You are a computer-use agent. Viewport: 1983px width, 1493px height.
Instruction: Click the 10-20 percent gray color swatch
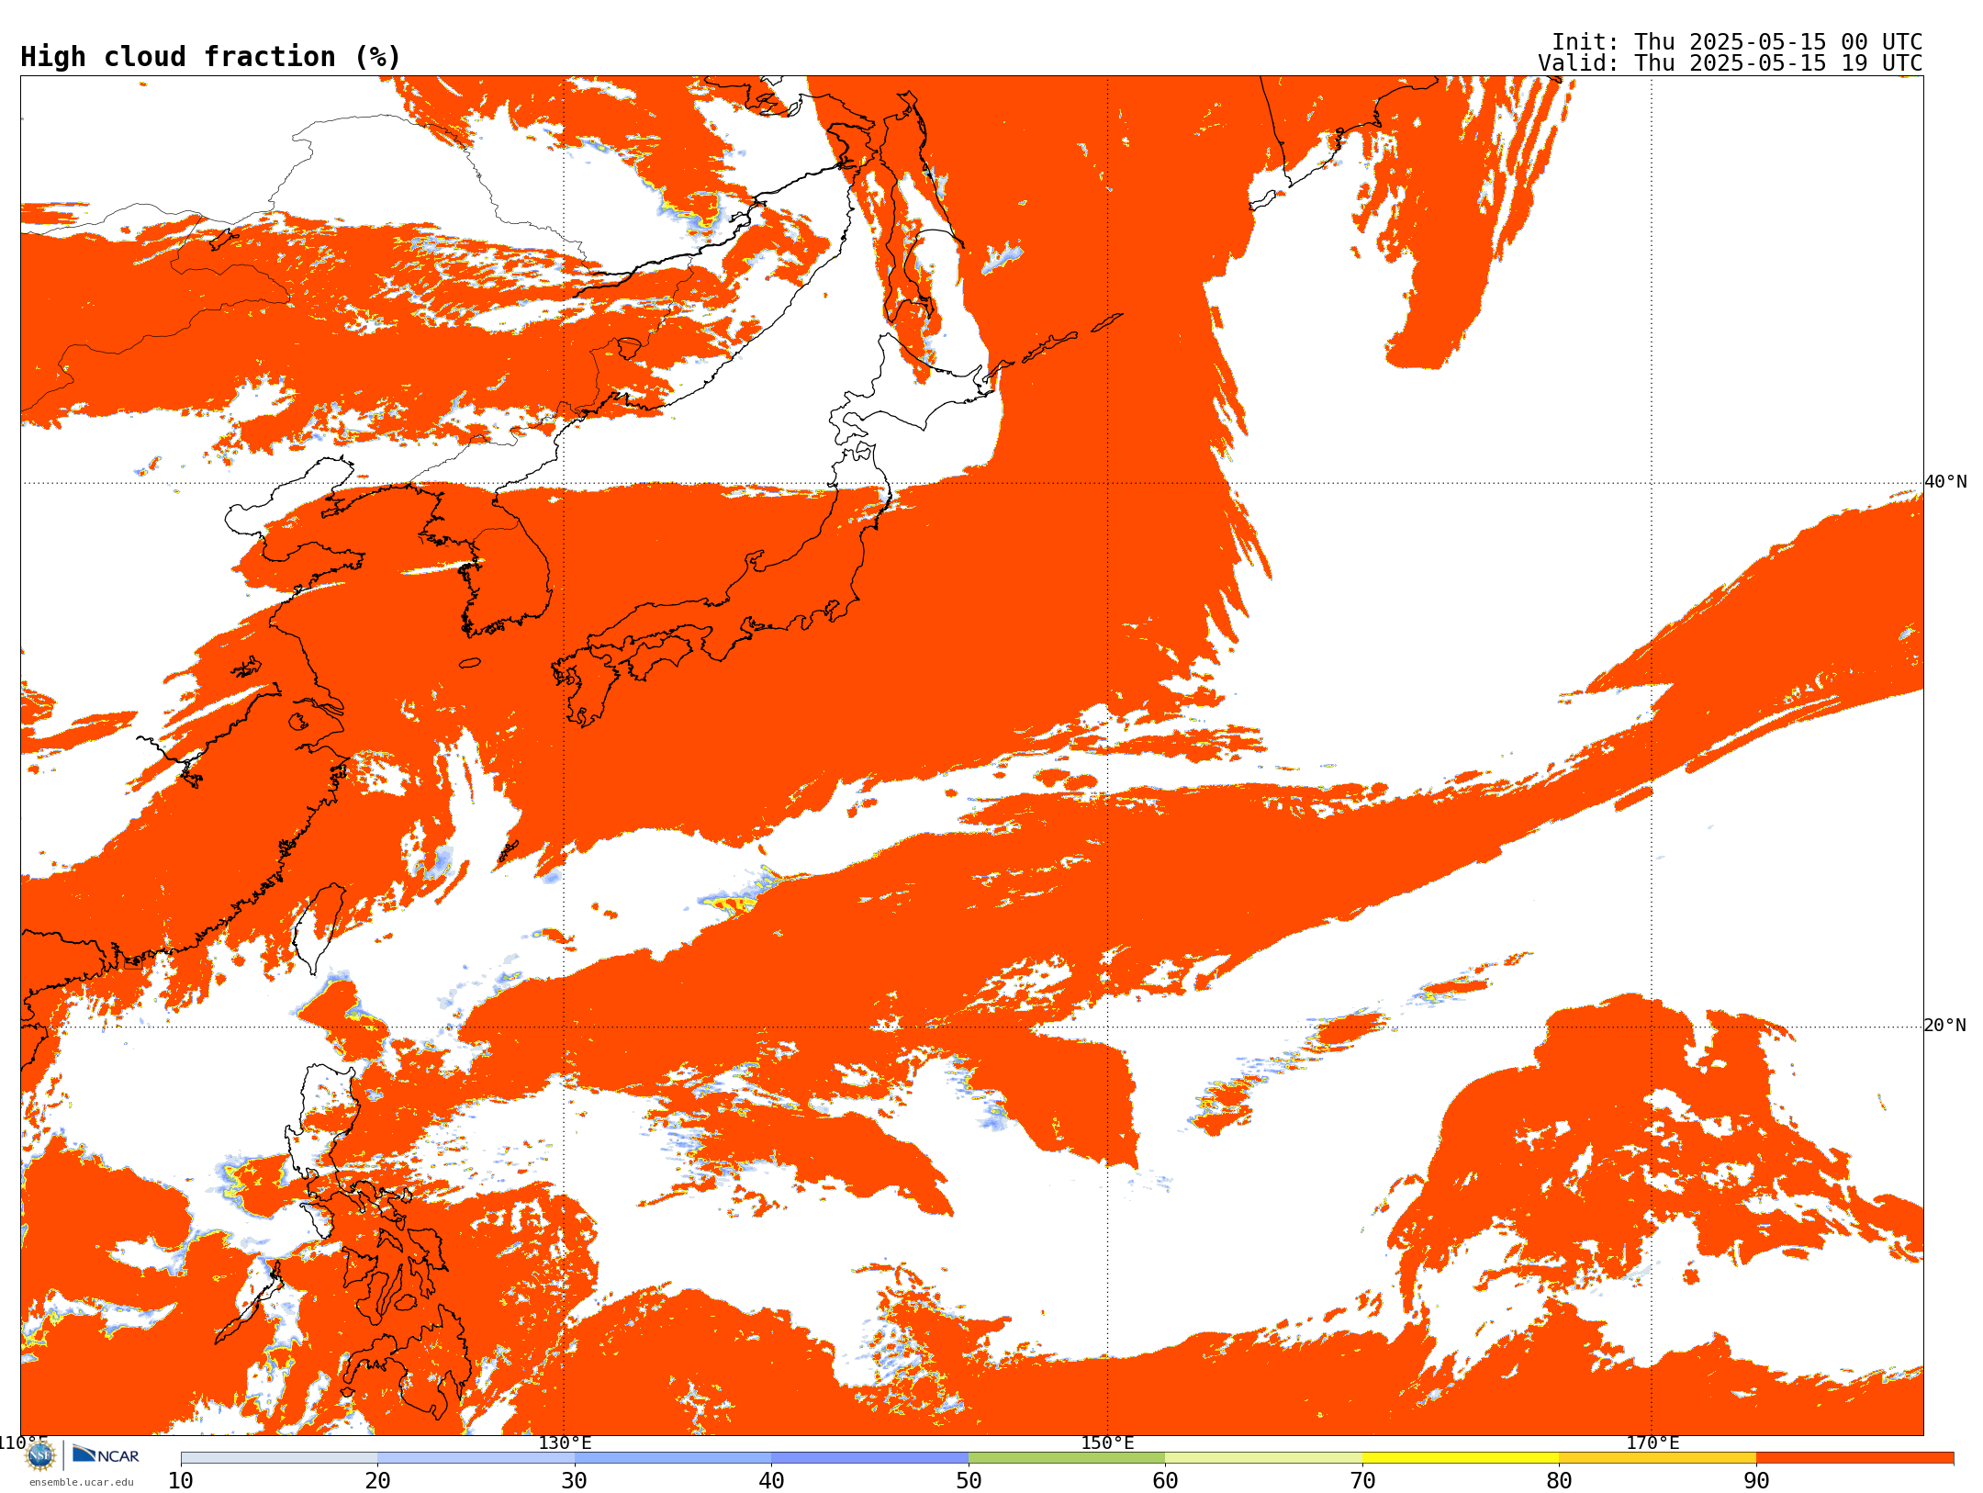click(279, 1458)
